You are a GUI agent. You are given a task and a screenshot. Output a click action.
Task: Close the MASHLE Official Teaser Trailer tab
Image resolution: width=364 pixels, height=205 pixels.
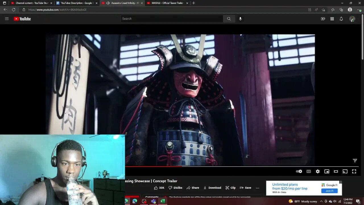coord(187,3)
